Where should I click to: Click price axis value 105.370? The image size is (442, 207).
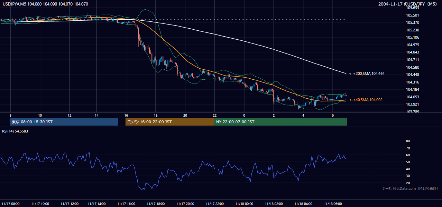click(x=413, y=22)
